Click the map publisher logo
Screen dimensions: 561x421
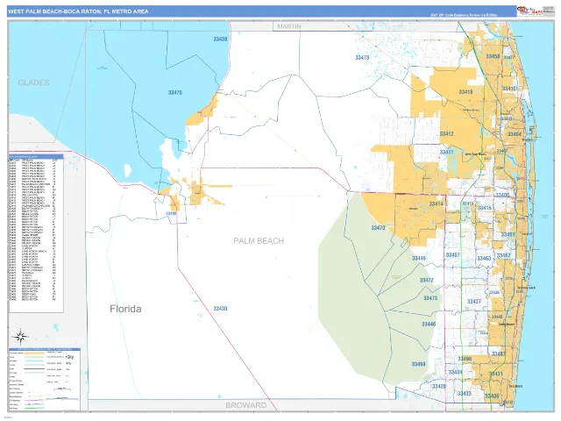(529, 11)
